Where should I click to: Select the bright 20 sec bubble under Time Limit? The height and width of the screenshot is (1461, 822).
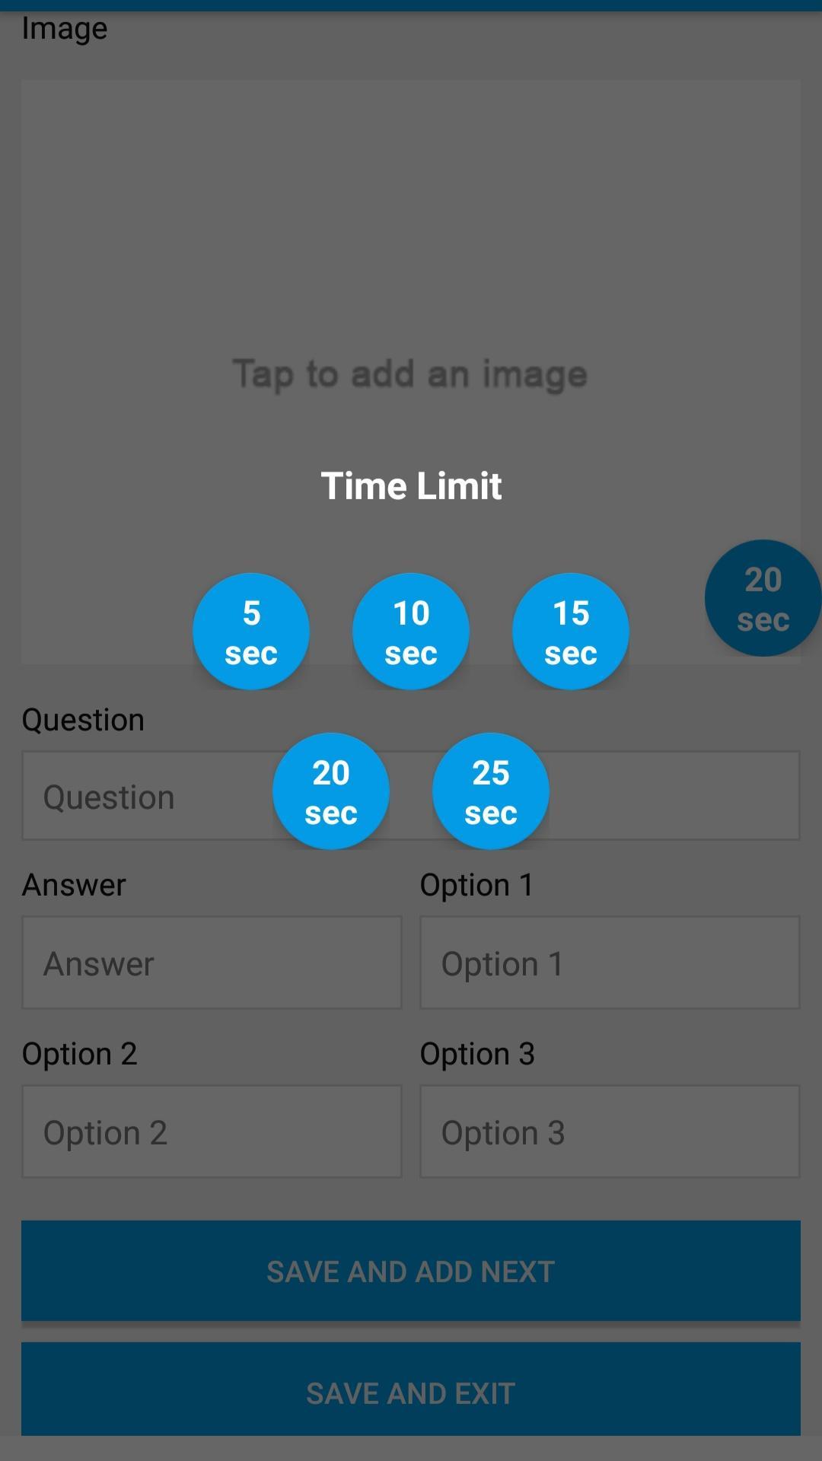(331, 791)
